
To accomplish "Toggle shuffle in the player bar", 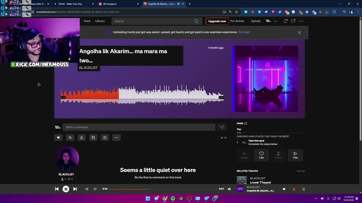I will 87,189.
